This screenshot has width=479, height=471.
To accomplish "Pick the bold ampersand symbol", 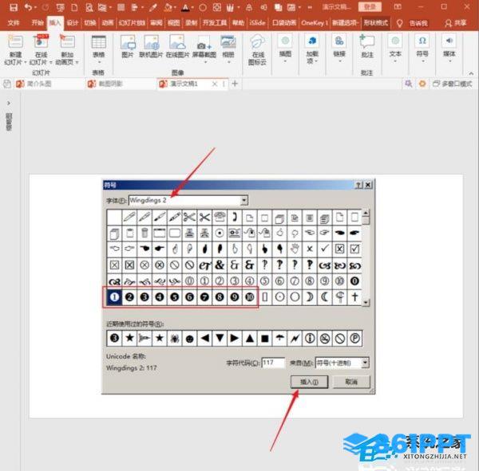I will [220, 265].
